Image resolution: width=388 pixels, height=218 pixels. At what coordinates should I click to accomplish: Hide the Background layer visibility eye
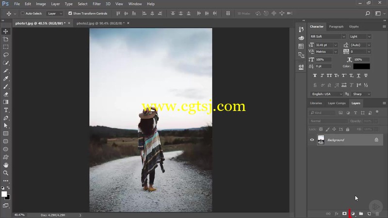click(312, 140)
